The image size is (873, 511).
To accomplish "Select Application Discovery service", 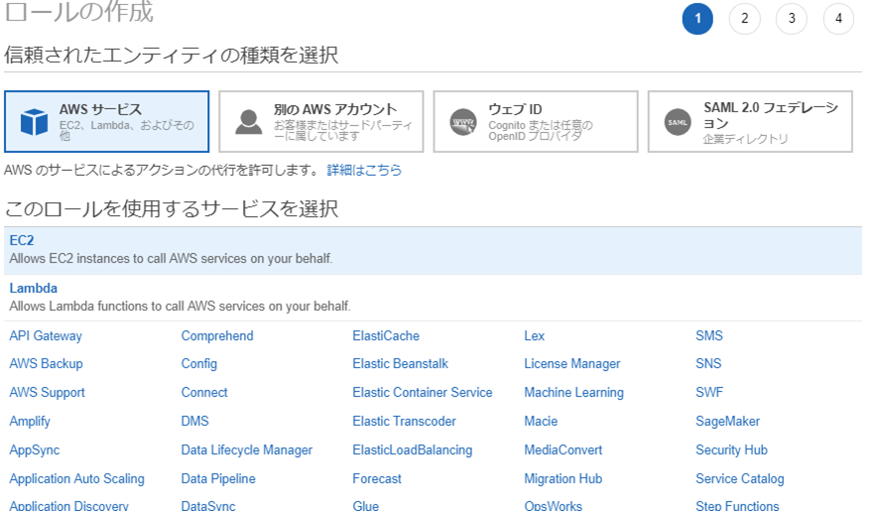I will (x=69, y=505).
